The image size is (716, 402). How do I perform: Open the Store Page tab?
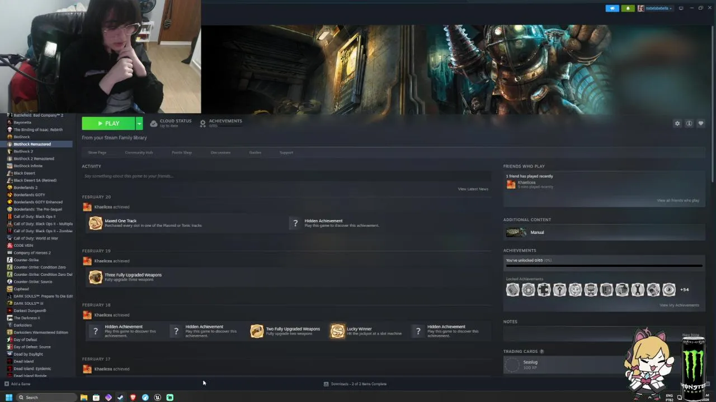97,152
